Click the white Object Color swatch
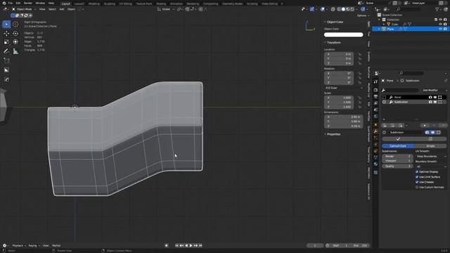This screenshot has width=450, height=253. tap(344, 34)
